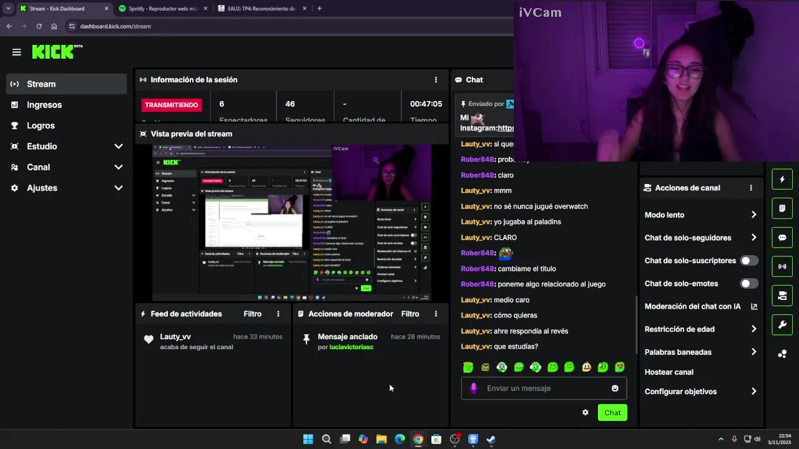Open Modo lento options

(x=701, y=215)
